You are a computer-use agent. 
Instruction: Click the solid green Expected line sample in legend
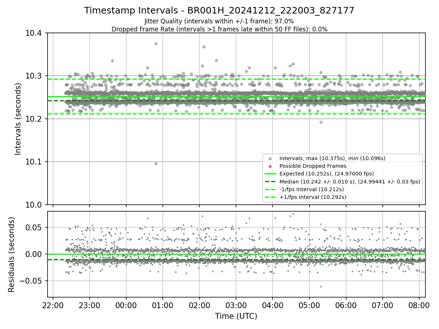tap(270, 174)
